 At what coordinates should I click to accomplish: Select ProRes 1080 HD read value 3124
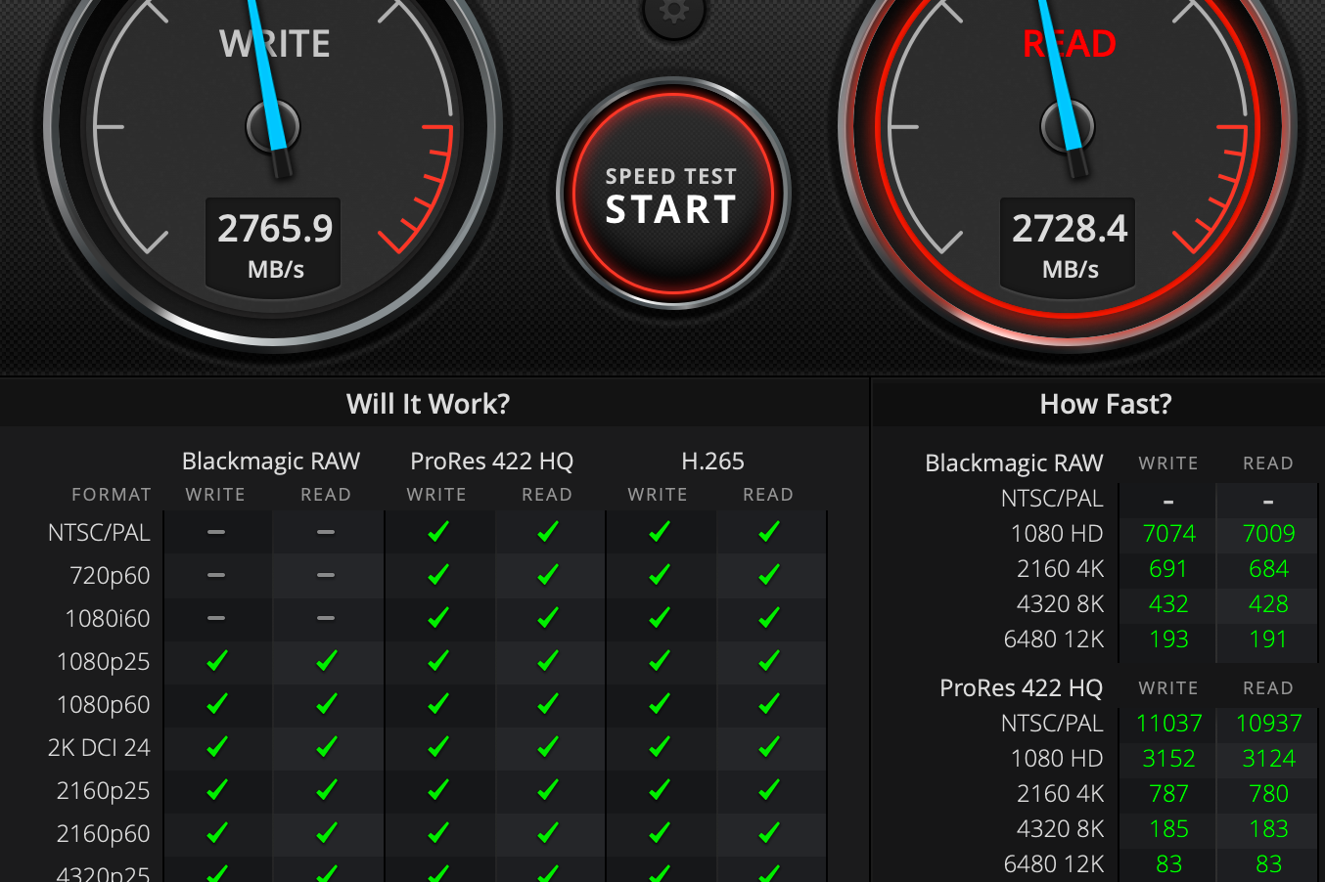[1269, 759]
